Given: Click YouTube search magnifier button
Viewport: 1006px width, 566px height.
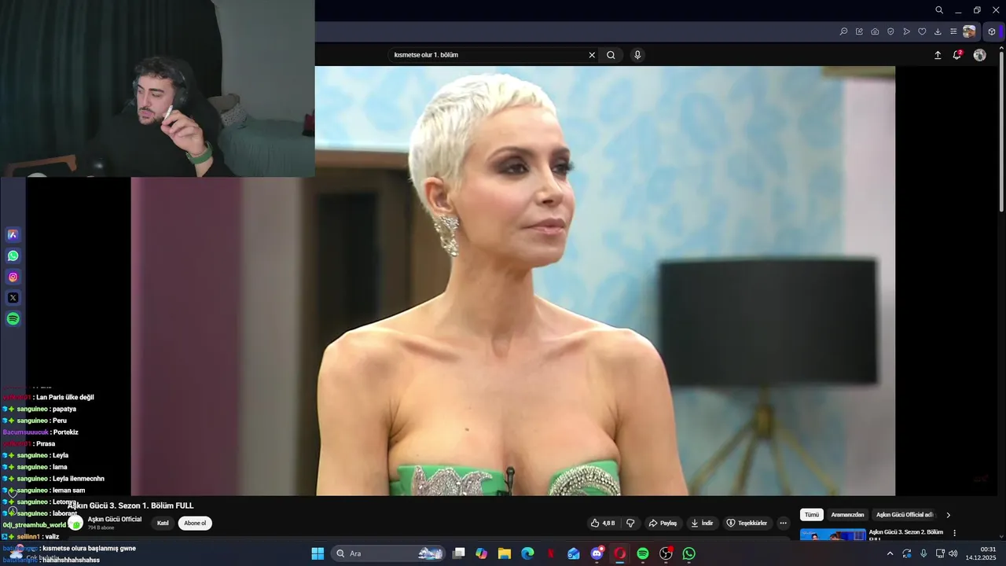Looking at the screenshot, I should [611, 55].
